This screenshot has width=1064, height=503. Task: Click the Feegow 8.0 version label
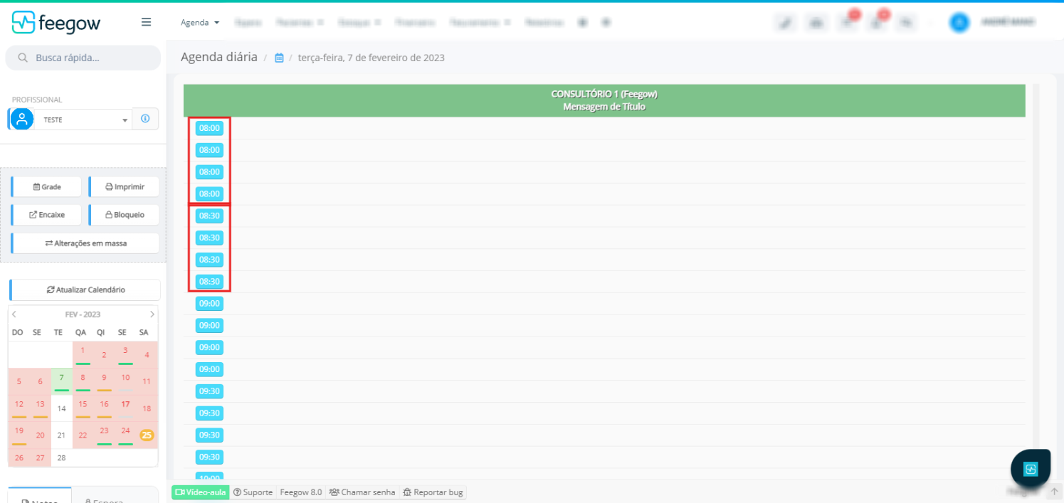point(300,492)
